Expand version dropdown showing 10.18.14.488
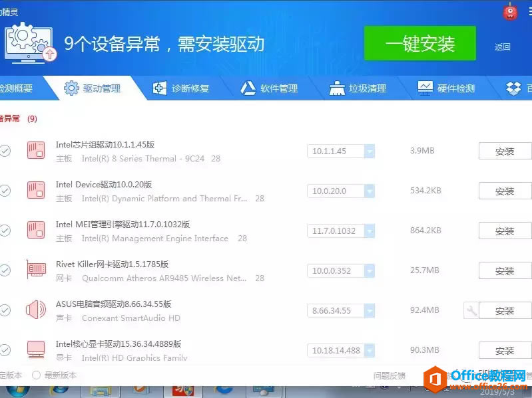This screenshot has width=532, height=398. click(x=369, y=350)
